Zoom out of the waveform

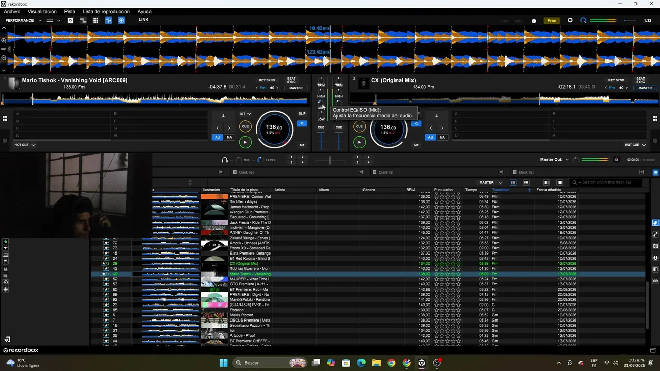click(4, 58)
